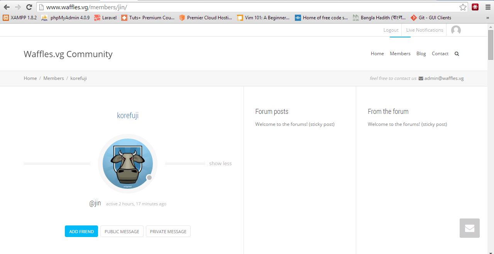Open the site search magnifier icon

tap(457, 54)
